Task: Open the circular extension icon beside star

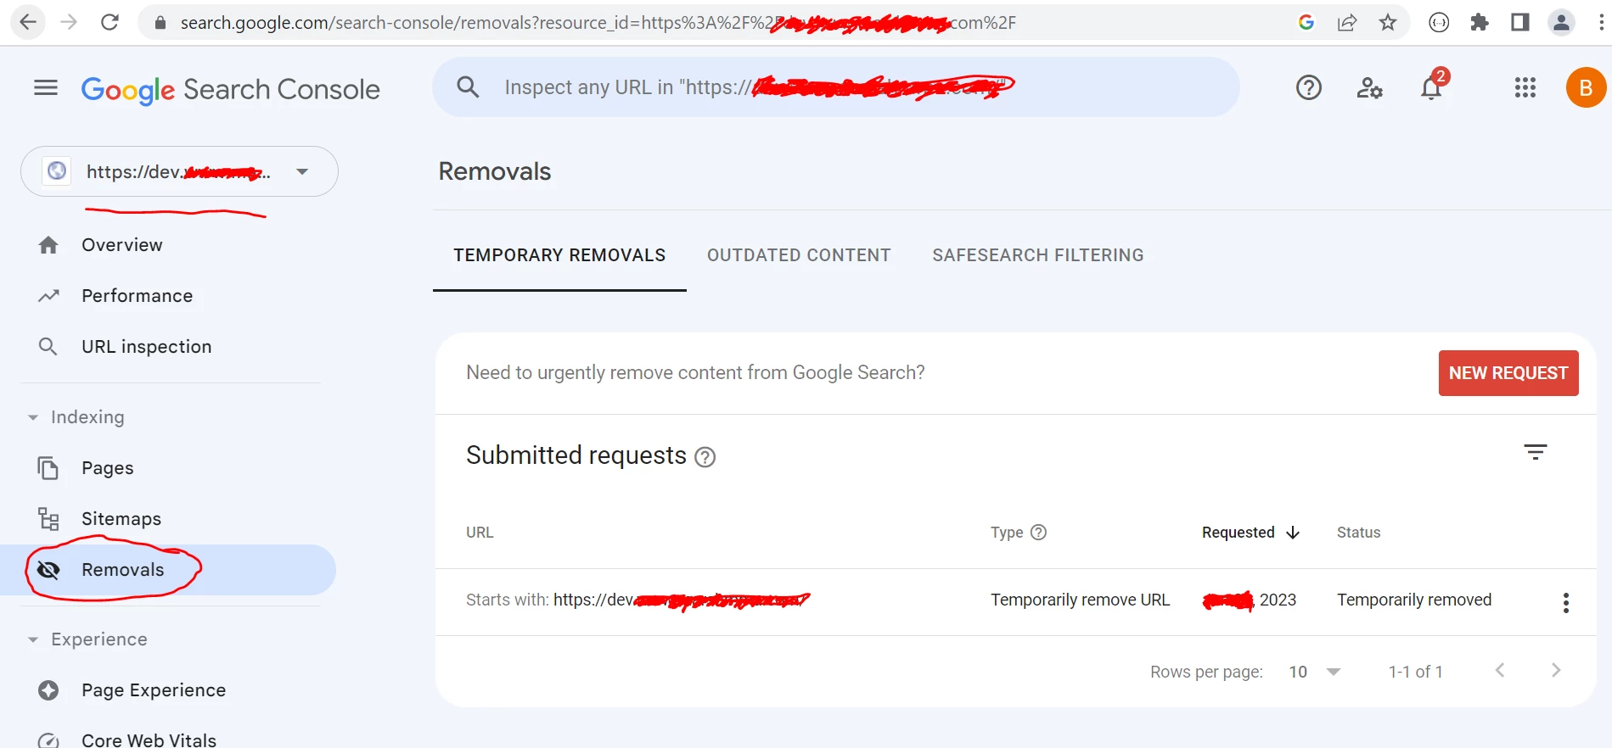Action: [1439, 22]
